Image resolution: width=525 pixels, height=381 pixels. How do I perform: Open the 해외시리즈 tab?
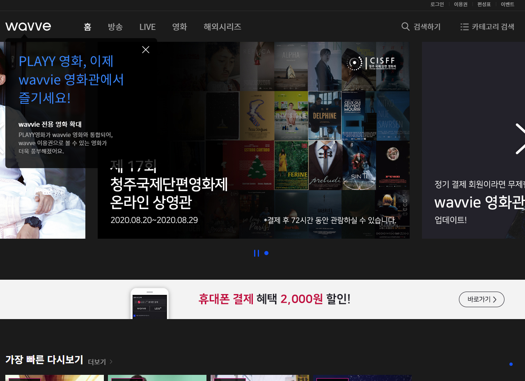[222, 27]
